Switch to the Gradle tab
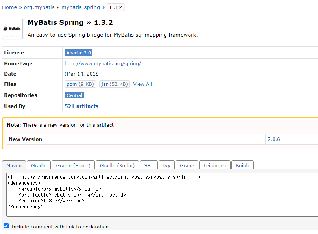 pos(39,165)
